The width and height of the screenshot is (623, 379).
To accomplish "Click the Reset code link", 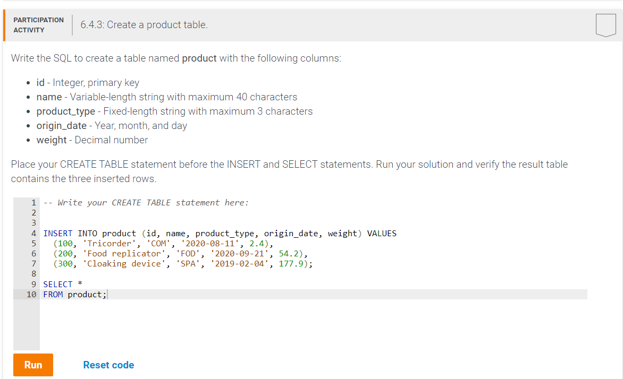I will [108, 365].
